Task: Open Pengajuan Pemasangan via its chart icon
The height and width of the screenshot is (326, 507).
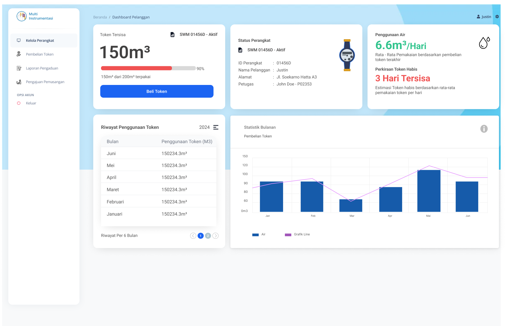Action: point(19,82)
